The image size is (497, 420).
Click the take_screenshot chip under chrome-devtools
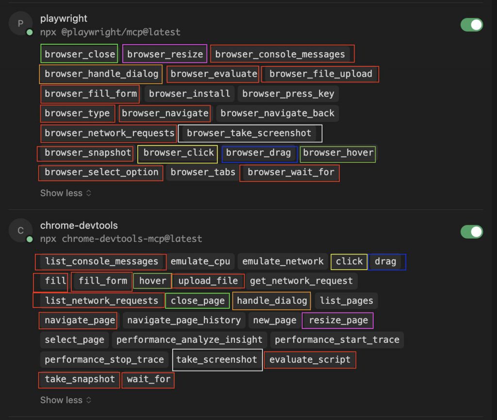tap(217, 359)
